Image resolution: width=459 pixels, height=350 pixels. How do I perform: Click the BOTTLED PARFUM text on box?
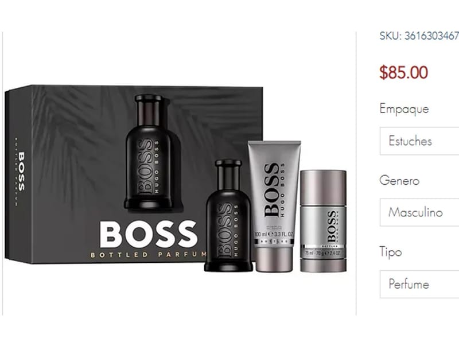149,255
